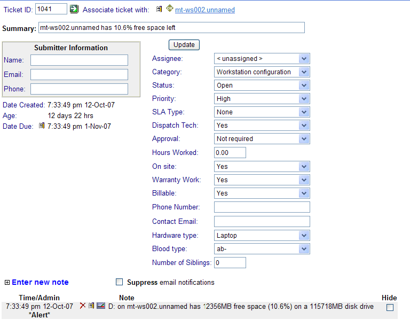The image size is (410, 327).
Task: Open the monitor graph icon in the note row
Action: point(101,306)
